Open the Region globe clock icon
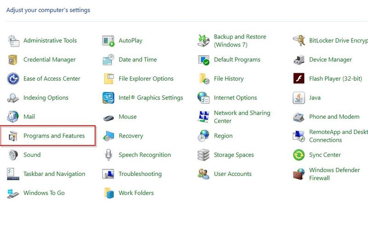The width and height of the screenshot is (368, 237). [x=203, y=136]
